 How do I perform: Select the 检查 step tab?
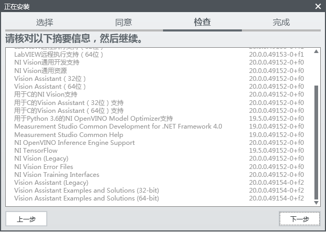pyautogui.click(x=202, y=23)
